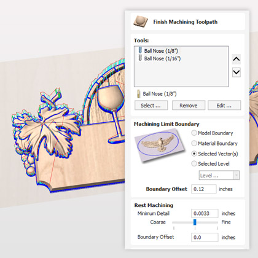Click the Boundary Offset 0.12 field
258x258 pixels.
pos(204,189)
